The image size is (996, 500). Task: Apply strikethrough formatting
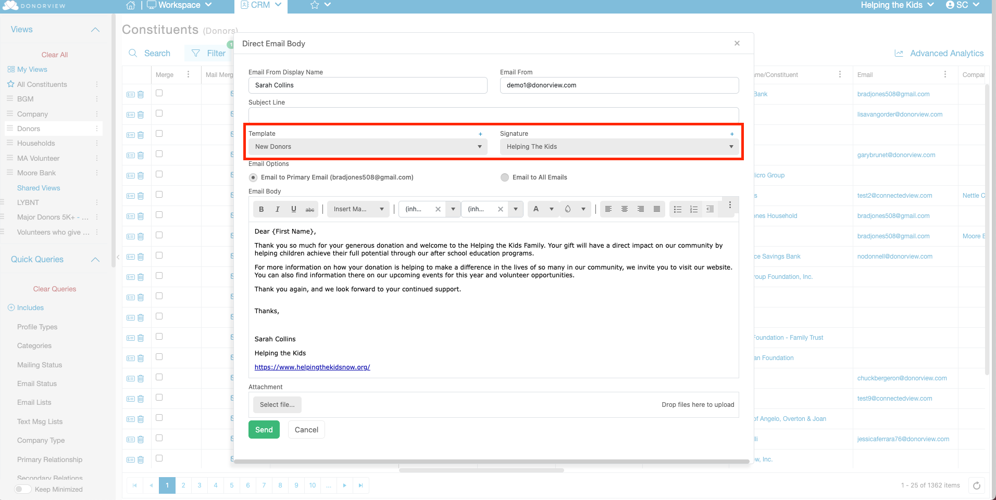(x=310, y=209)
